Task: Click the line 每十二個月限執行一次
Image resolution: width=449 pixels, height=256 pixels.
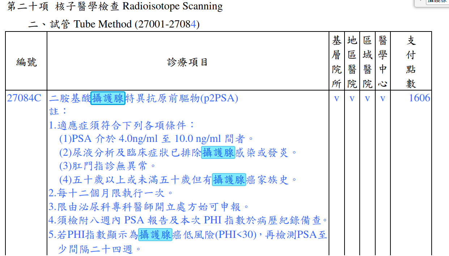Action: tap(111, 193)
